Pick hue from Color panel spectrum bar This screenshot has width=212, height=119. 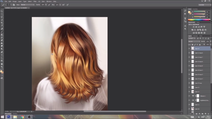199,20
